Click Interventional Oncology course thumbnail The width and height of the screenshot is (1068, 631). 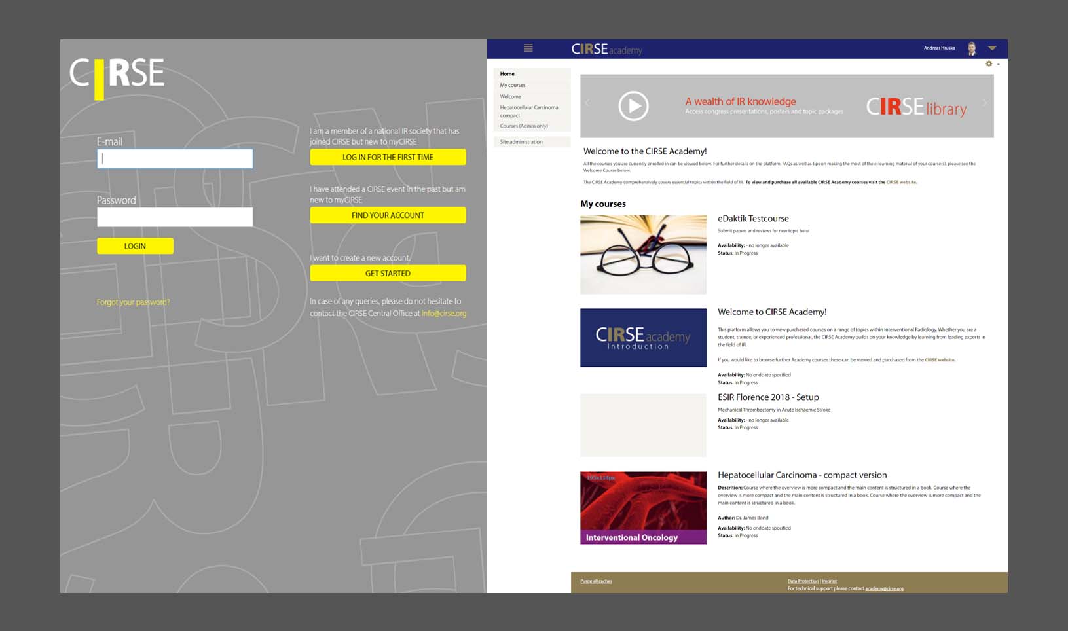(643, 508)
